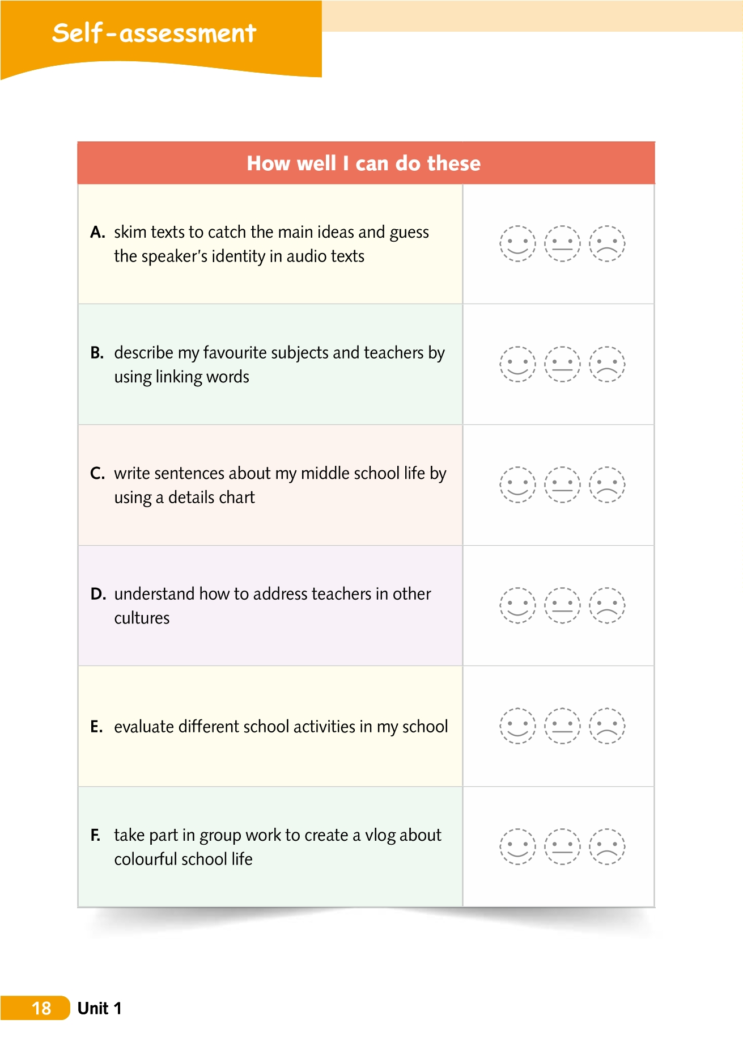Screen dimensions: 743x1045
Task: Pick the smiley face for item F
Action: coord(517,846)
